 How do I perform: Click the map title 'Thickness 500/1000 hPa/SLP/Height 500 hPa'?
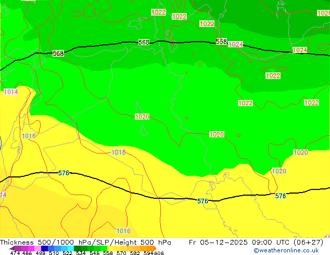(x=85, y=243)
